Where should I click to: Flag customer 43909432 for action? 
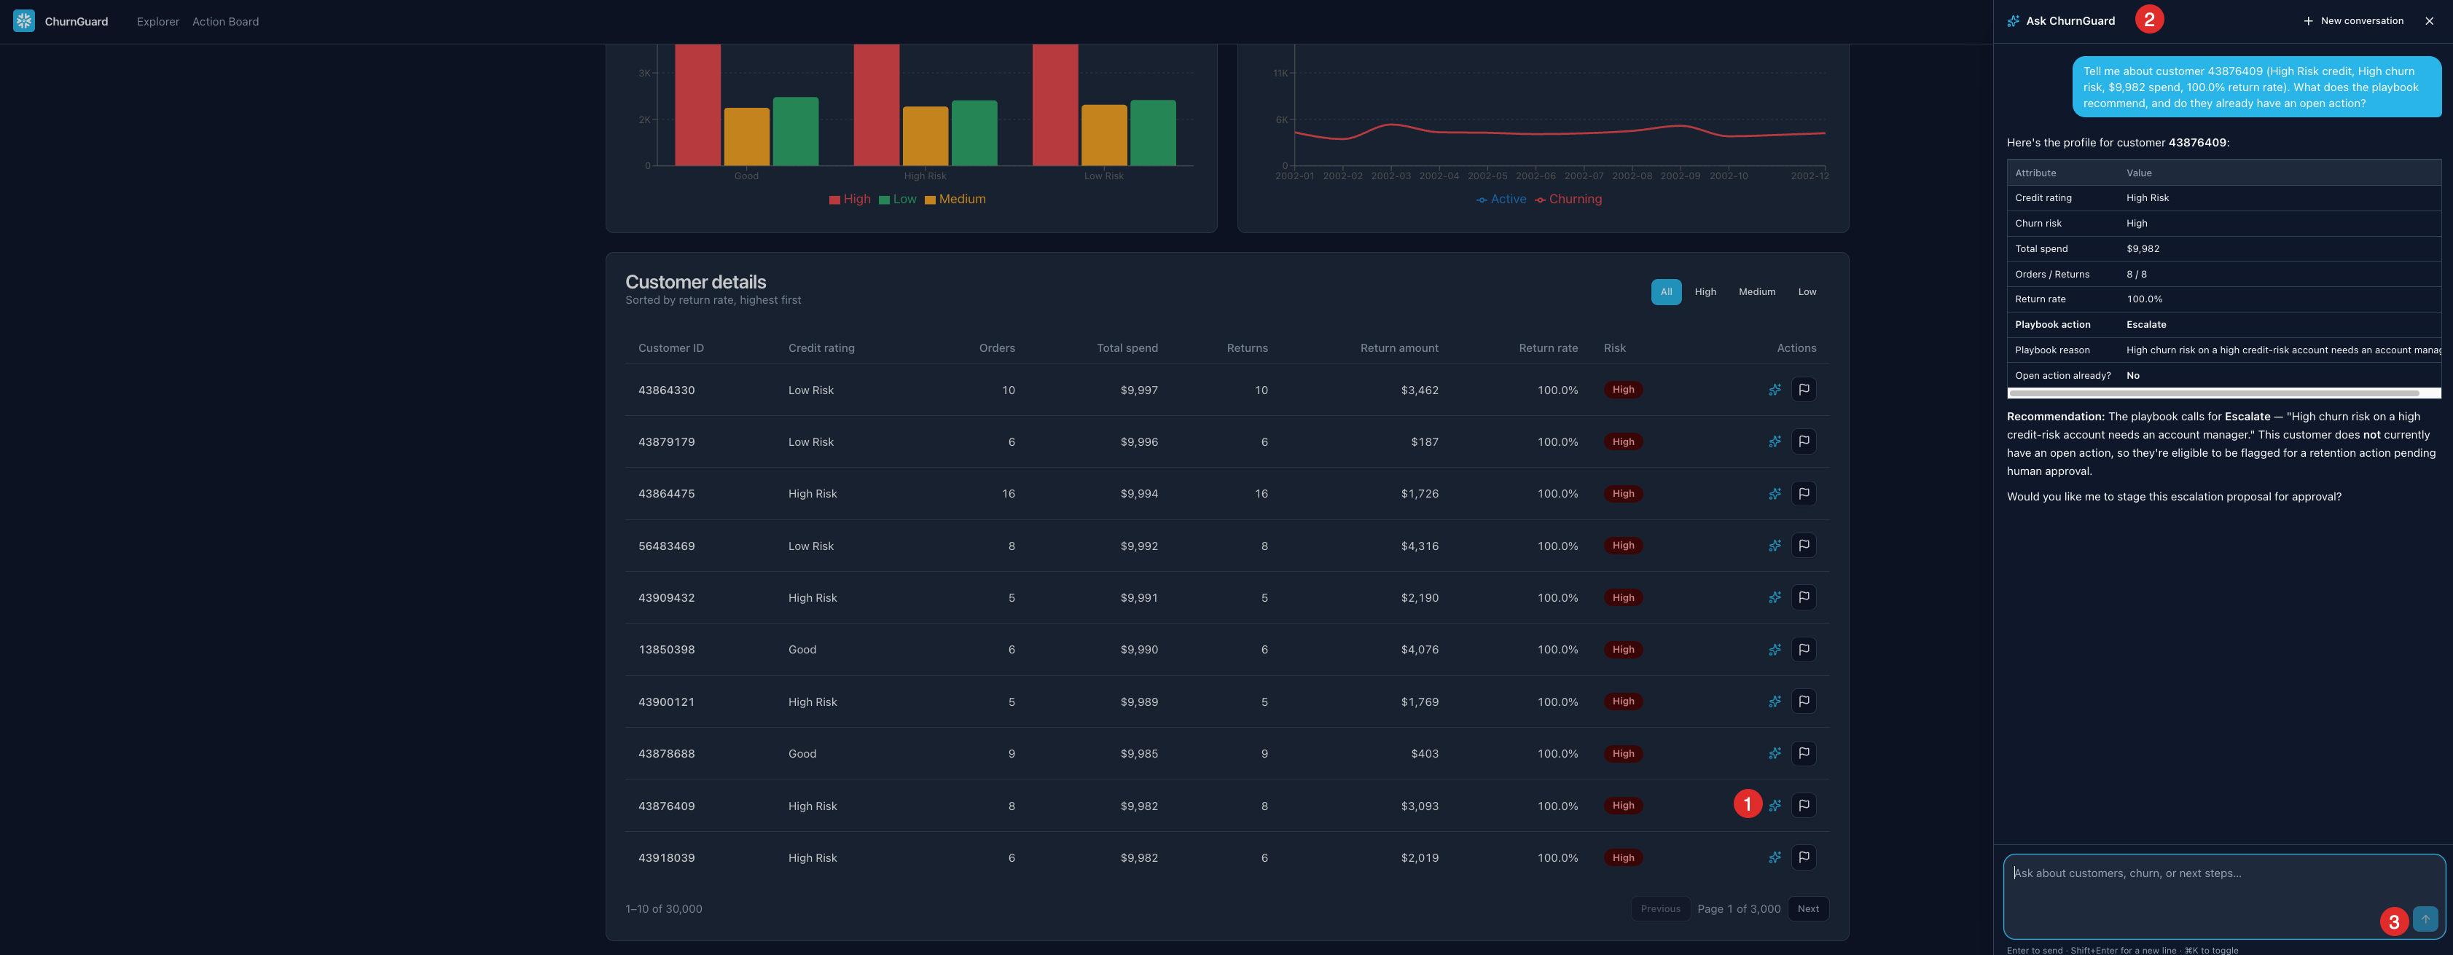click(1804, 598)
